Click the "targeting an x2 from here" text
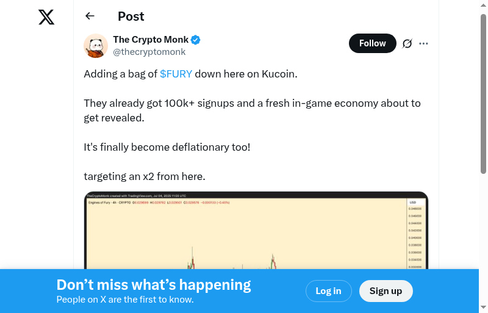488x313 pixels. 145,176
